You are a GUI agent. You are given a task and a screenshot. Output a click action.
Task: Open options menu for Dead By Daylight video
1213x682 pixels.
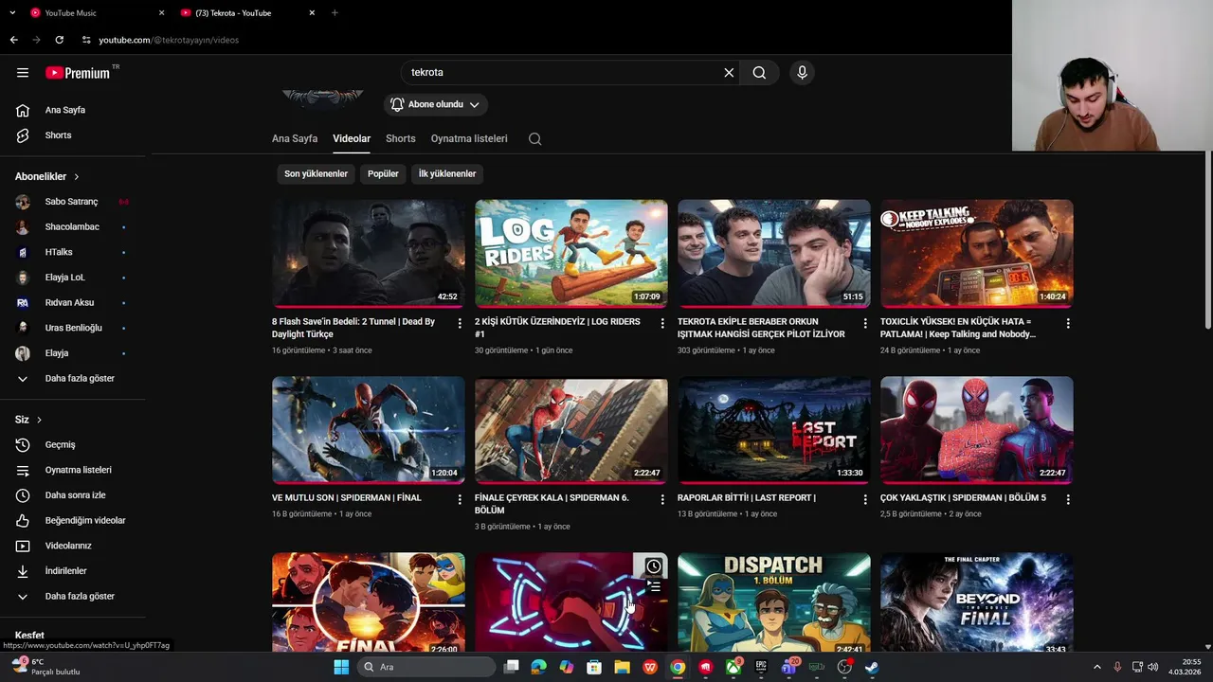click(x=460, y=323)
